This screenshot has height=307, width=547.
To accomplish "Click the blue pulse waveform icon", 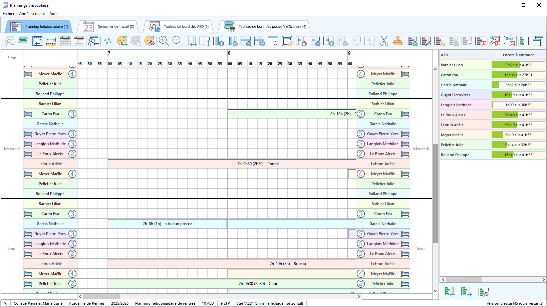I will coord(108,41).
